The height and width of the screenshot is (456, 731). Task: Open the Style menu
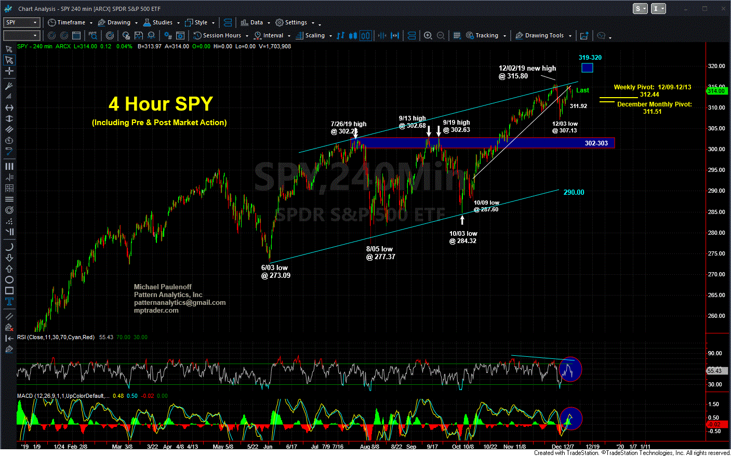pyautogui.click(x=200, y=22)
